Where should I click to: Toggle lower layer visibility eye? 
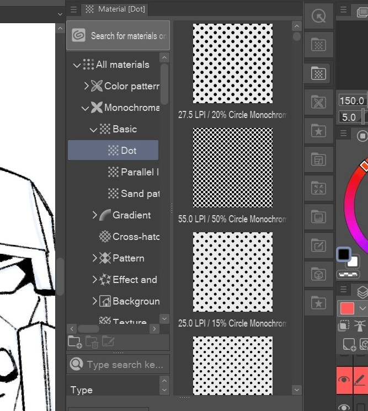pos(344,407)
